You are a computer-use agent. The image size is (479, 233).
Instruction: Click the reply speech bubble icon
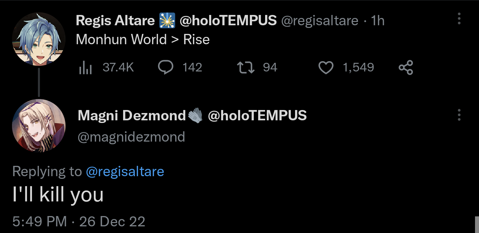coord(165,67)
